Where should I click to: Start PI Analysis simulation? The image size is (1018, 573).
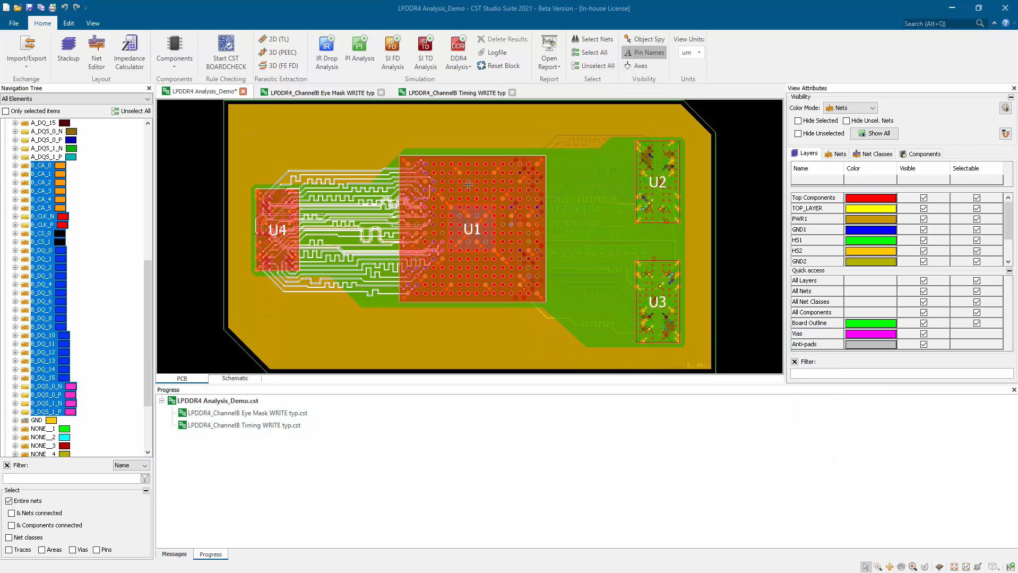359,49
